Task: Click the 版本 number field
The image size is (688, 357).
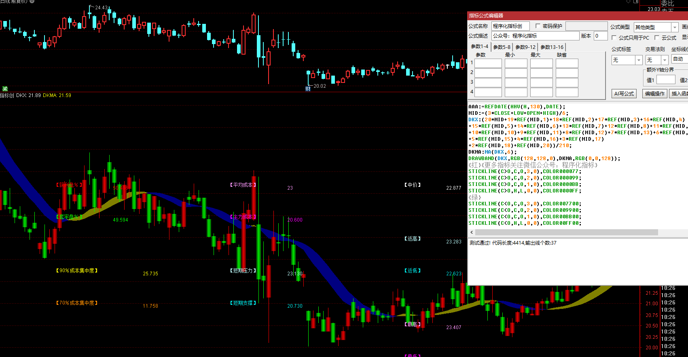Action: 600,36
